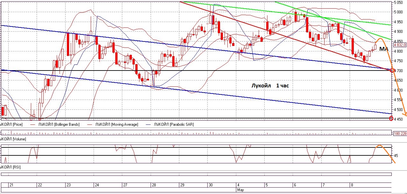
Task: Select the ЛУКОЙЛ [Moving Average] legend entry
Action: click(117, 124)
